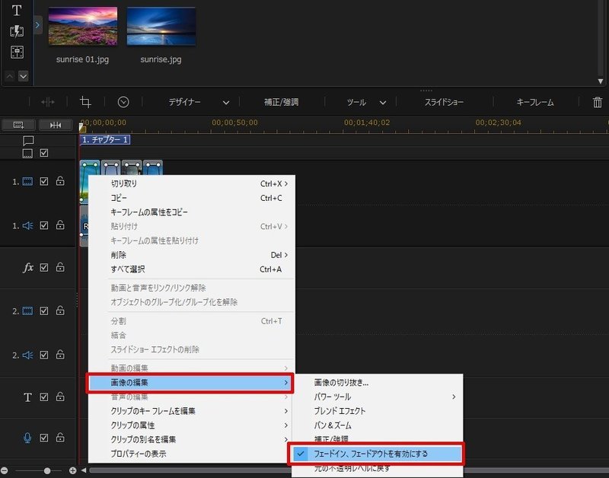Click the microphone icon on the voice track

click(x=29, y=438)
